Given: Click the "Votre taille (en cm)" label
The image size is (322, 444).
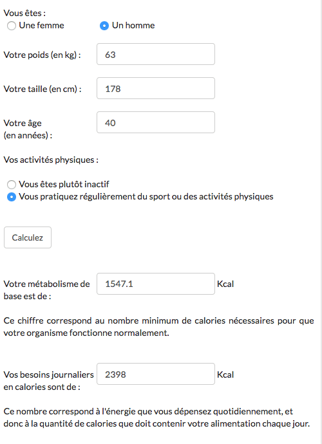Looking at the screenshot, I should click(43, 89).
